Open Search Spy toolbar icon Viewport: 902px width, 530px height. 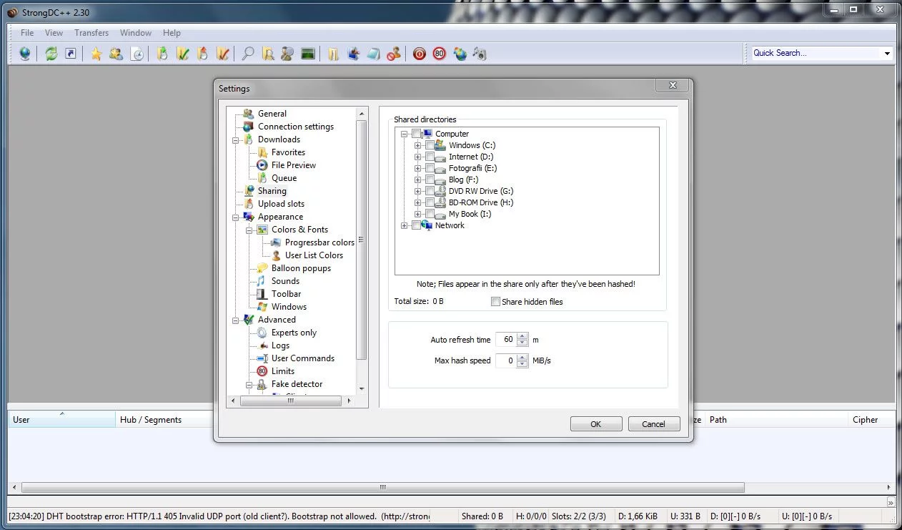[x=287, y=54]
